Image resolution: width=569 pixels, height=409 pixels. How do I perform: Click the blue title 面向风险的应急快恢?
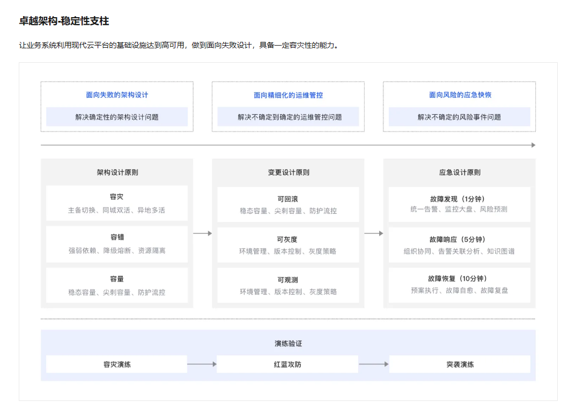[x=460, y=95]
